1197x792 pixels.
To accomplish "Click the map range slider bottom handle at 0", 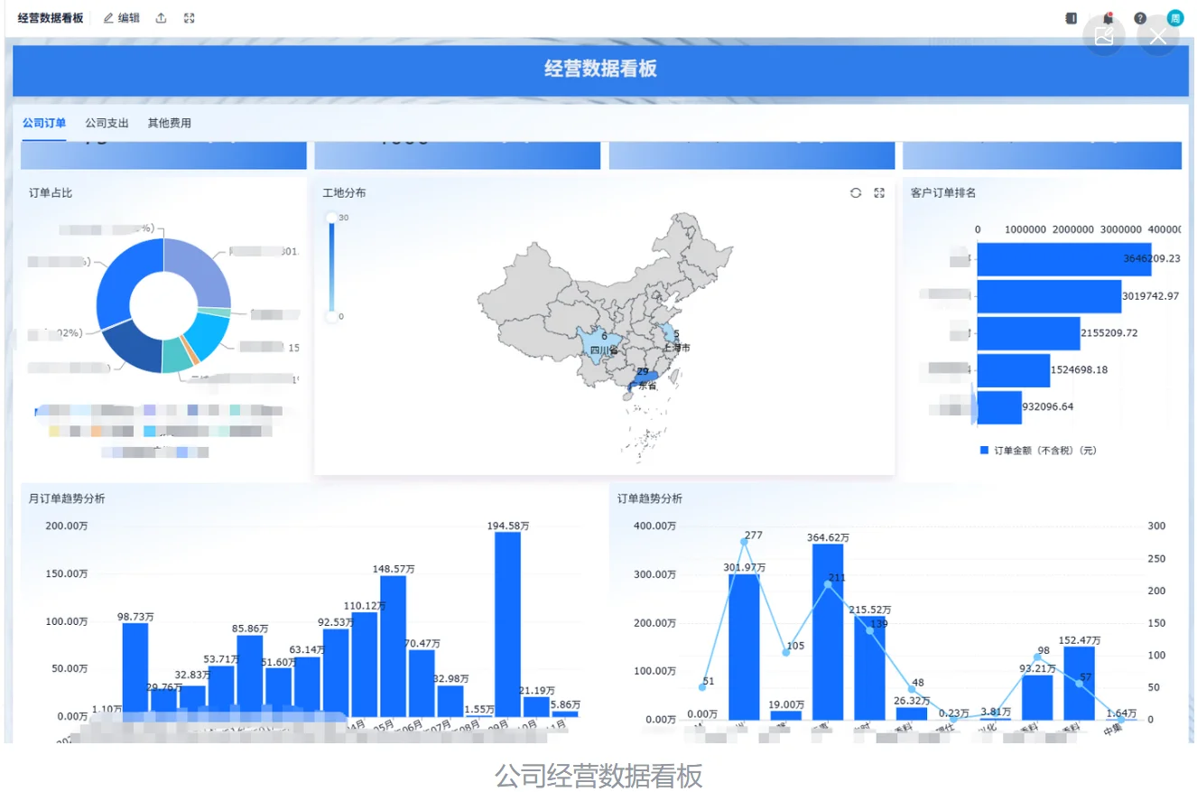I will click(331, 316).
